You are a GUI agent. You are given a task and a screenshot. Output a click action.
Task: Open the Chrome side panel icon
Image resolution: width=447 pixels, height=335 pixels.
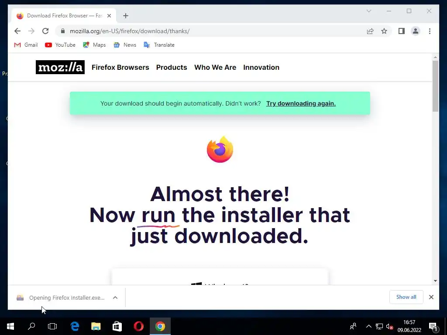point(402,31)
